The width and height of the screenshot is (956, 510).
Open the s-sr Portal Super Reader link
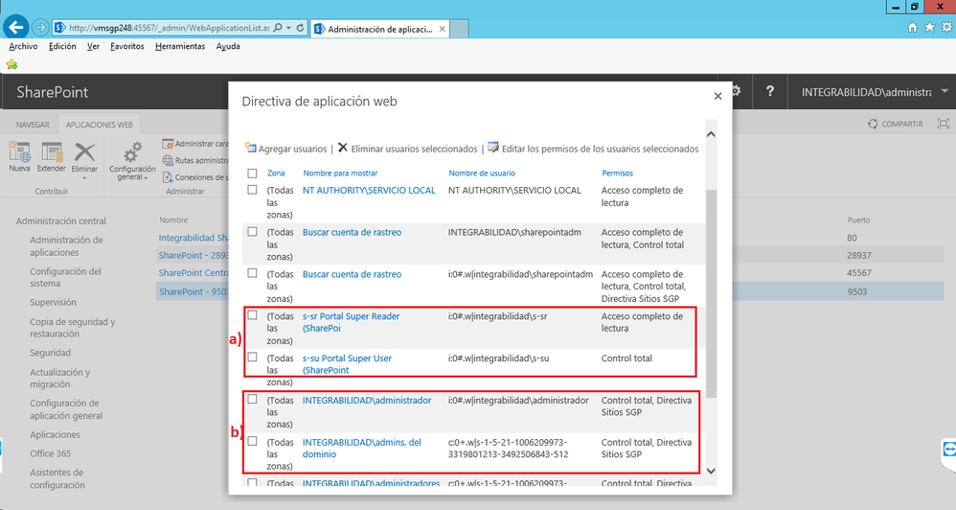[x=352, y=322]
